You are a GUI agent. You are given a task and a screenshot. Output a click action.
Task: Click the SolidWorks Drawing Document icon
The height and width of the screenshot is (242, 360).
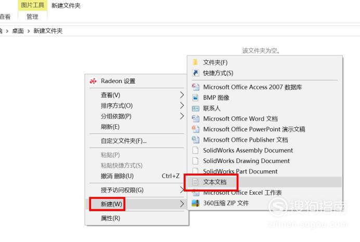coord(196,161)
